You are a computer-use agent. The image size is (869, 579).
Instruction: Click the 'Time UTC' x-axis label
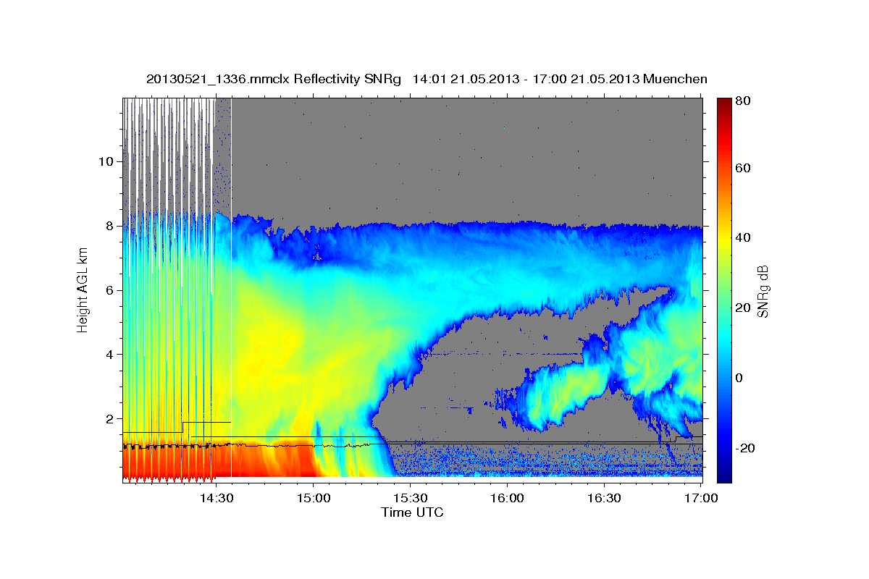(x=412, y=512)
